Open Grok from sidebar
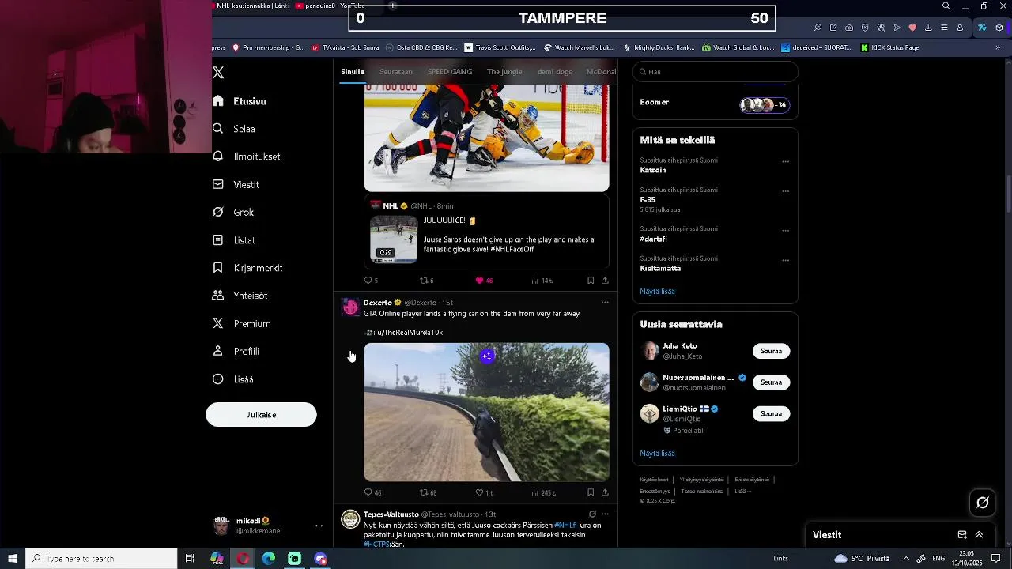Image resolution: width=1012 pixels, height=569 pixels. tap(233, 212)
